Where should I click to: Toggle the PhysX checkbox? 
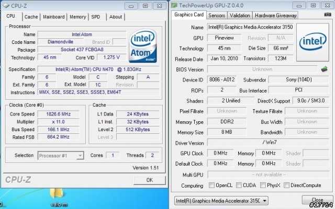[263, 185]
